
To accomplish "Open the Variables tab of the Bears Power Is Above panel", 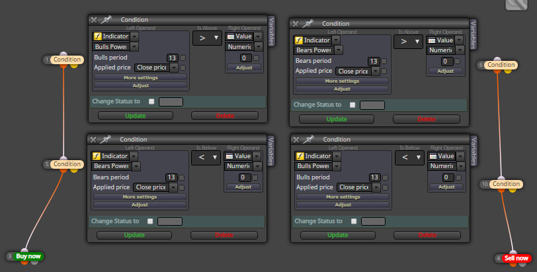I will tap(473, 34).
